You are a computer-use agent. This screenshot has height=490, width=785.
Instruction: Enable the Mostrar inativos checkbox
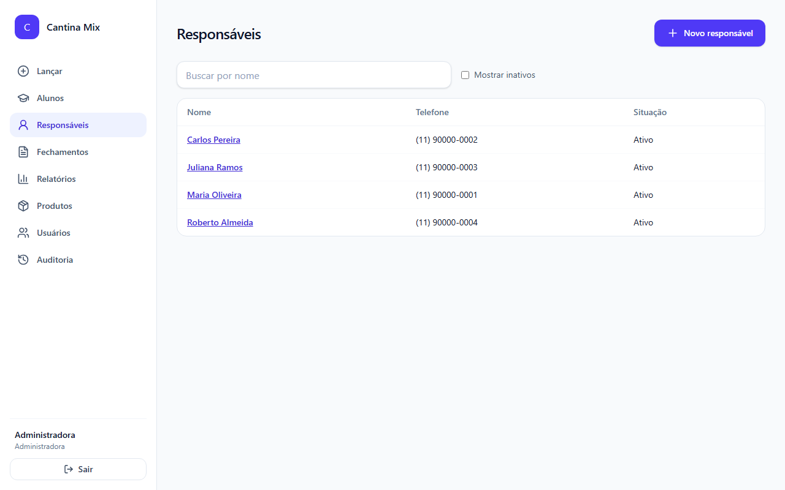(x=465, y=75)
